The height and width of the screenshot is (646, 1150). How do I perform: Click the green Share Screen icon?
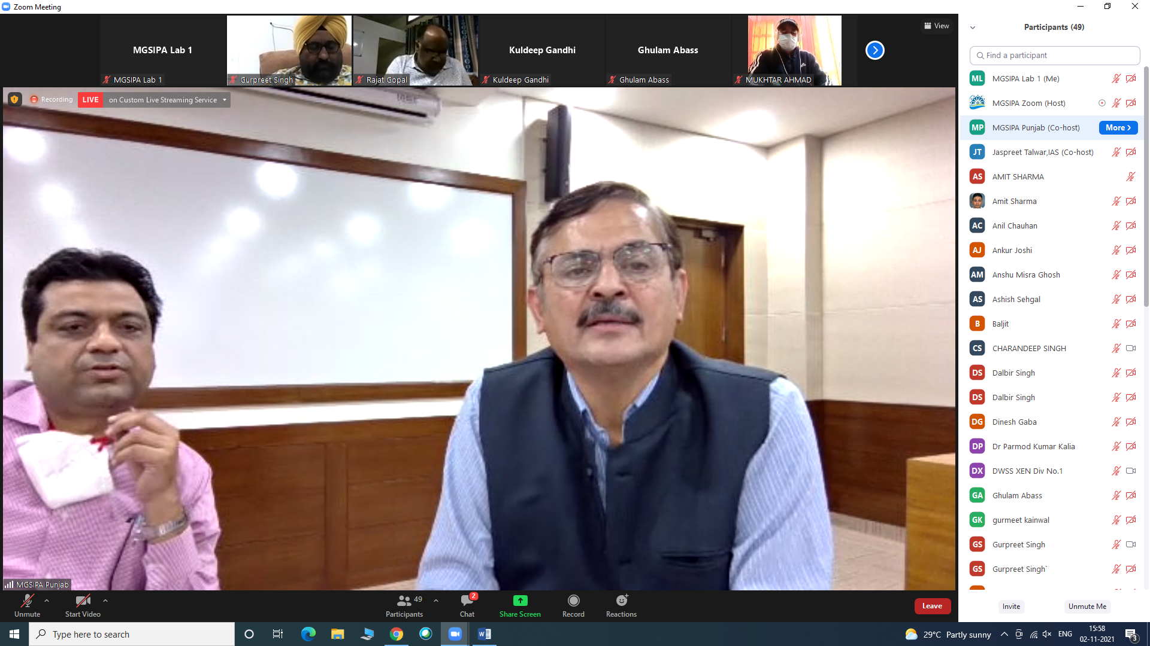click(x=520, y=601)
